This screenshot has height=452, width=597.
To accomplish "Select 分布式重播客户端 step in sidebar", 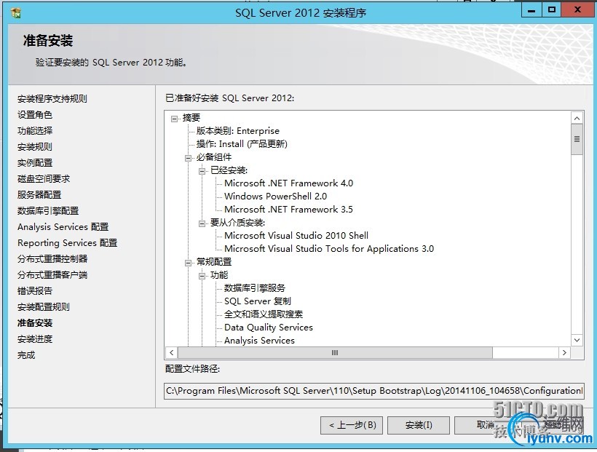I will coord(52,275).
